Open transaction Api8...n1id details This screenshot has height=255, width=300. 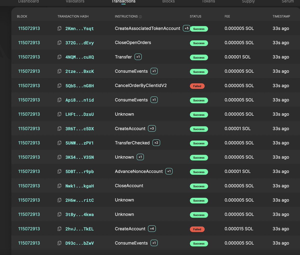pyautogui.click(x=79, y=100)
